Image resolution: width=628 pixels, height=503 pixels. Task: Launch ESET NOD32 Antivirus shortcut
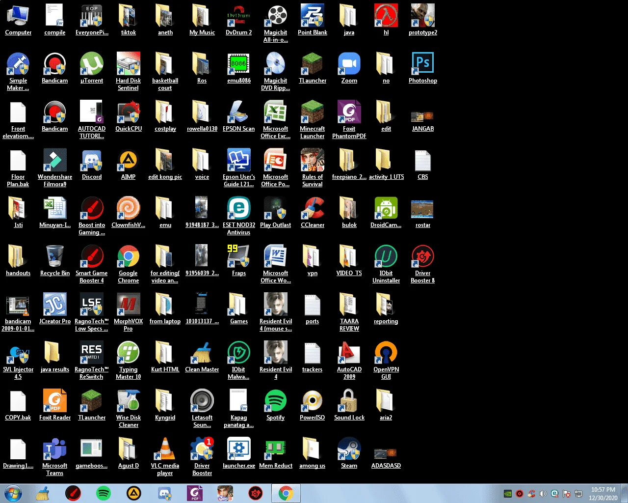coord(239,216)
